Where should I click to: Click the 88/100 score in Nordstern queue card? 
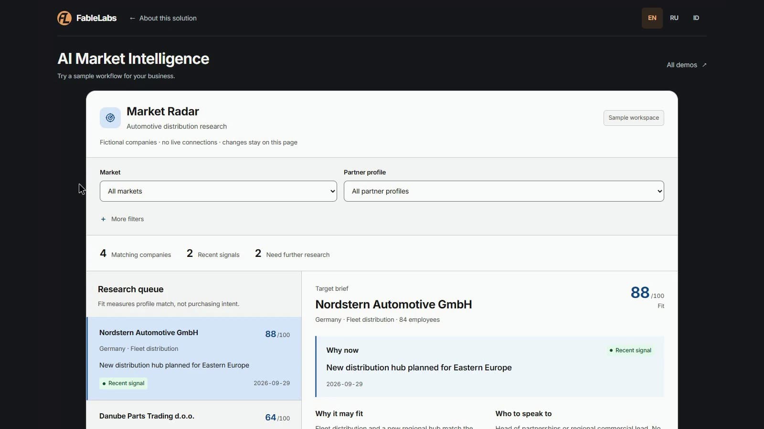277,334
